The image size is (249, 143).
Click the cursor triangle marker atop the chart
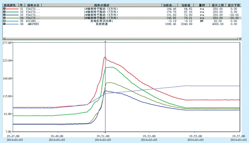[x=105, y=42]
